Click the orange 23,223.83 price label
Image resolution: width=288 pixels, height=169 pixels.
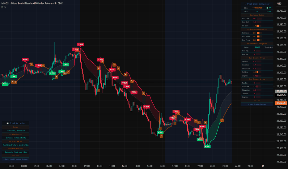click(x=281, y=103)
